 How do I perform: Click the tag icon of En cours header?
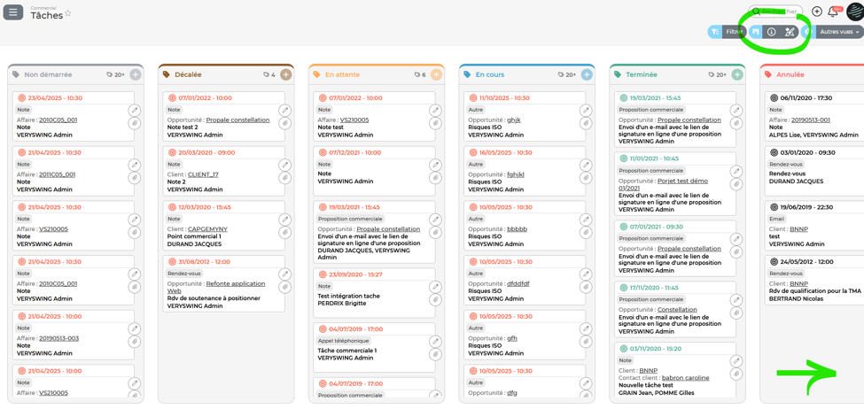(x=468, y=74)
